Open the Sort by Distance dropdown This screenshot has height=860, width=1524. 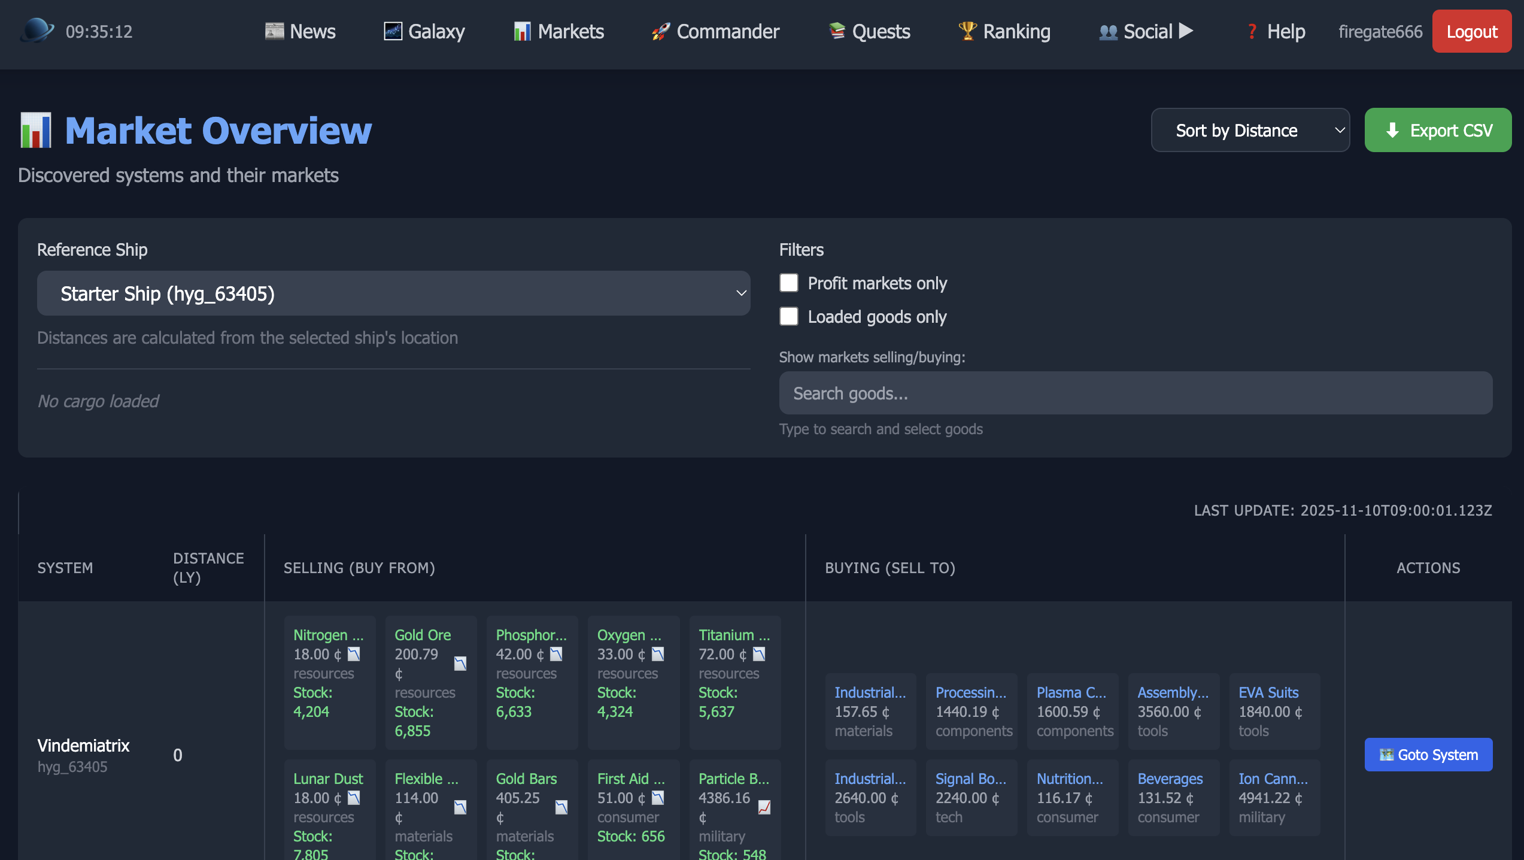[1250, 130]
